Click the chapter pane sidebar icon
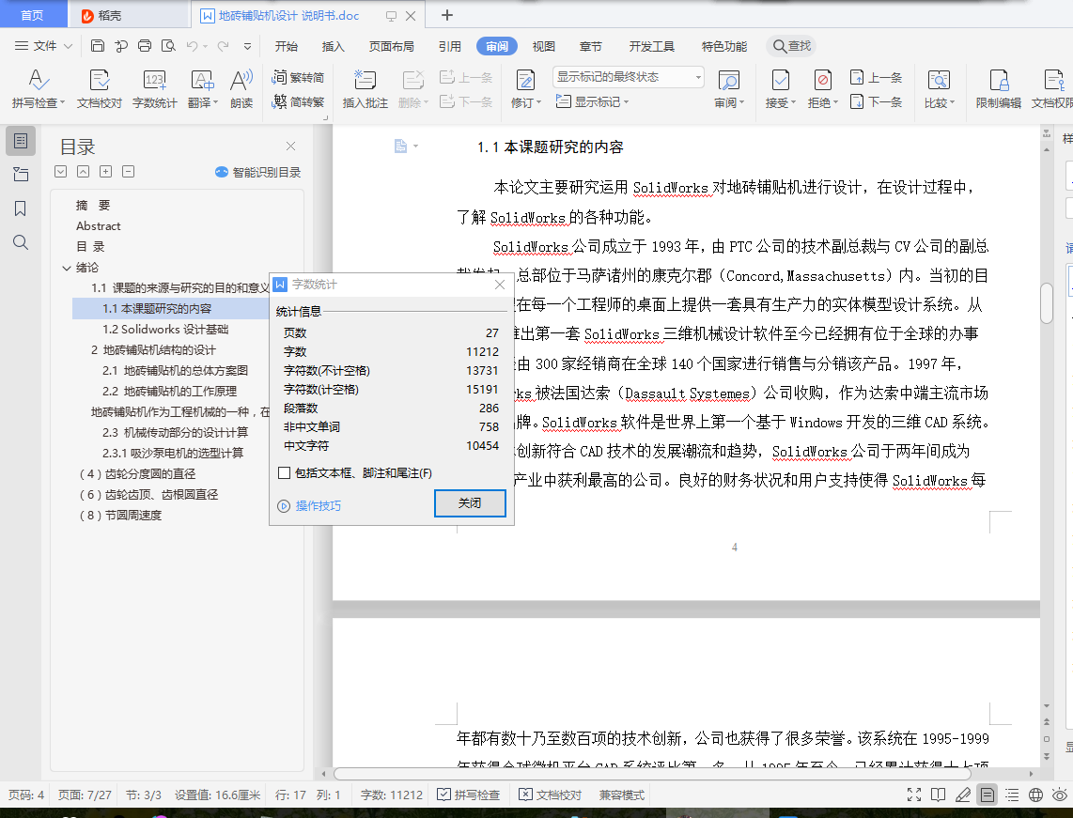The image size is (1073, 818). click(x=21, y=175)
